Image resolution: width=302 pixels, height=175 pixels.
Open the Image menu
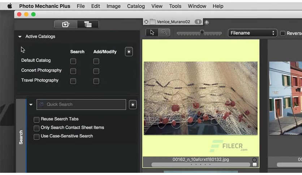pyautogui.click(x=113, y=6)
